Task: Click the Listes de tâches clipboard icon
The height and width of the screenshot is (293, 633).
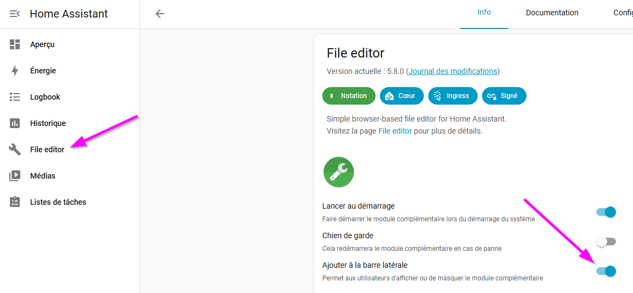Action: pyautogui.click(x=15, y=202)
